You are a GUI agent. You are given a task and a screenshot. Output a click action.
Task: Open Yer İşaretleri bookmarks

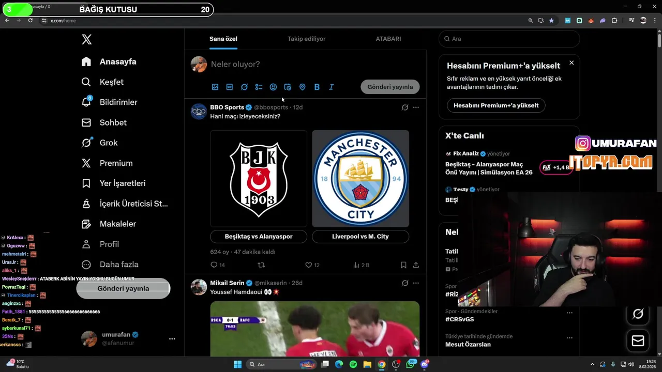tap(114, 183)
